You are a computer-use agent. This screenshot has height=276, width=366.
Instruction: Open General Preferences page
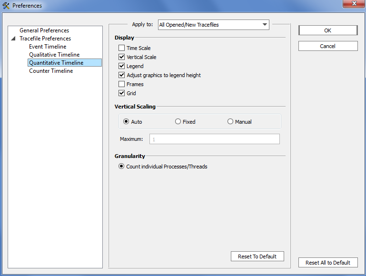point(44,30)
